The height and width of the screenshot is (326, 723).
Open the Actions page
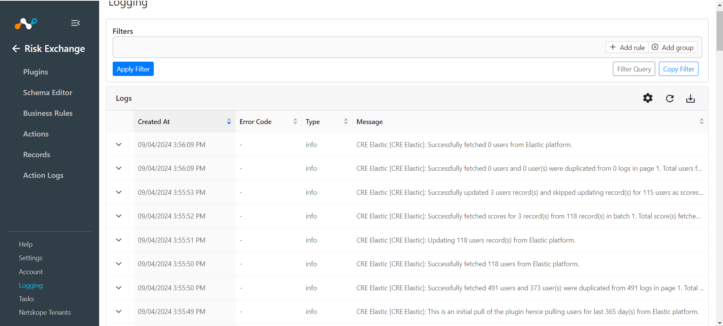[36, 134]
